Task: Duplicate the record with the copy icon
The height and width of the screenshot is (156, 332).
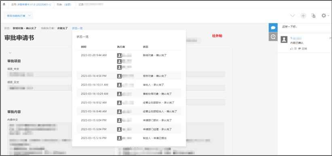Action: (x=313, y=16)
